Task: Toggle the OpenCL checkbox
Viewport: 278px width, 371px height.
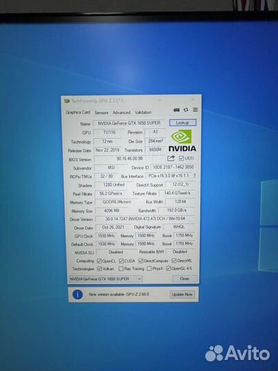Action: (99, 261)
